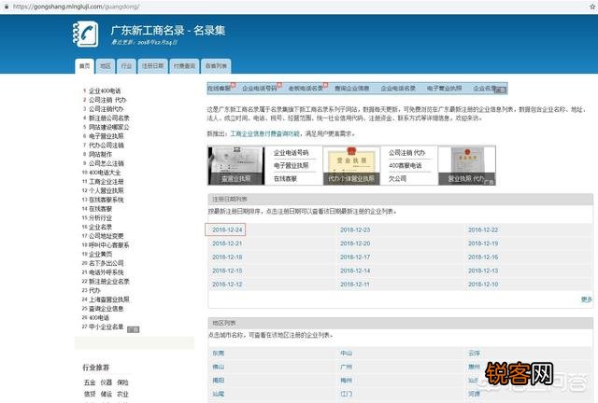Click sidebar item 企业黄页
The image size is (598, 403).
click(x=100, y=254)
